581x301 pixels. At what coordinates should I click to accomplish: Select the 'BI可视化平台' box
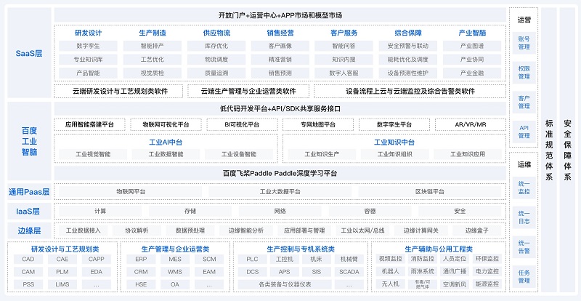tap(242, 125)
